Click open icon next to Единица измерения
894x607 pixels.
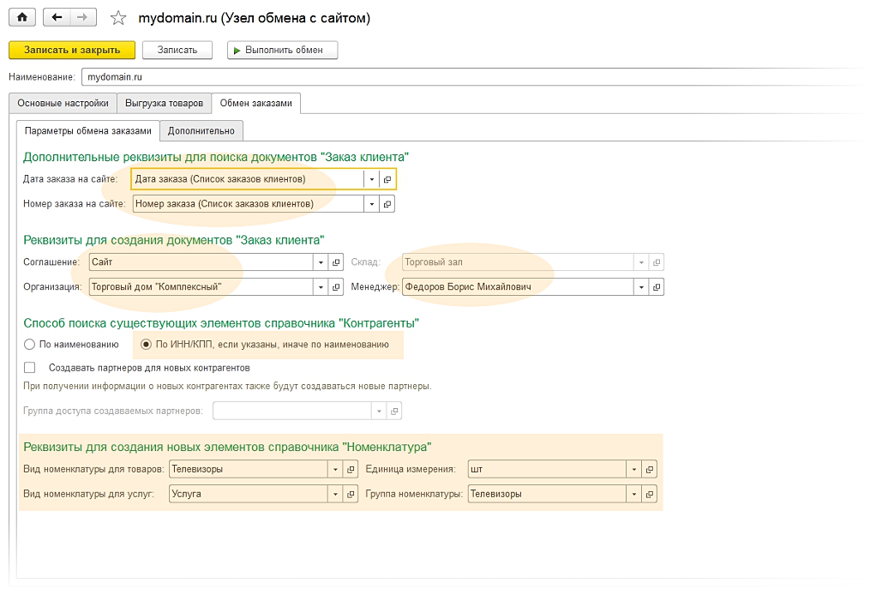coord(650,469)
